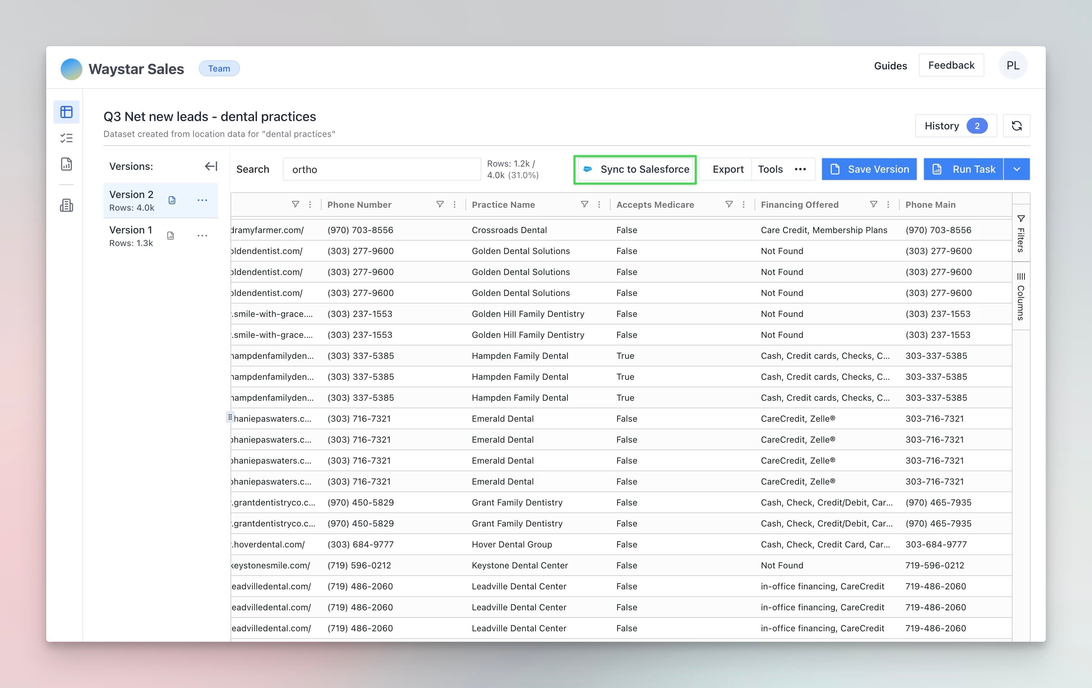The height and width of the screenshot is (688, 1092).
Task: Open the report document icon in the left sidebar
Action: tap(66, 164)
